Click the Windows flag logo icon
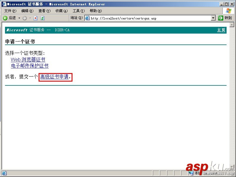This screenshot has width=236, height=177. click(228, 11)
